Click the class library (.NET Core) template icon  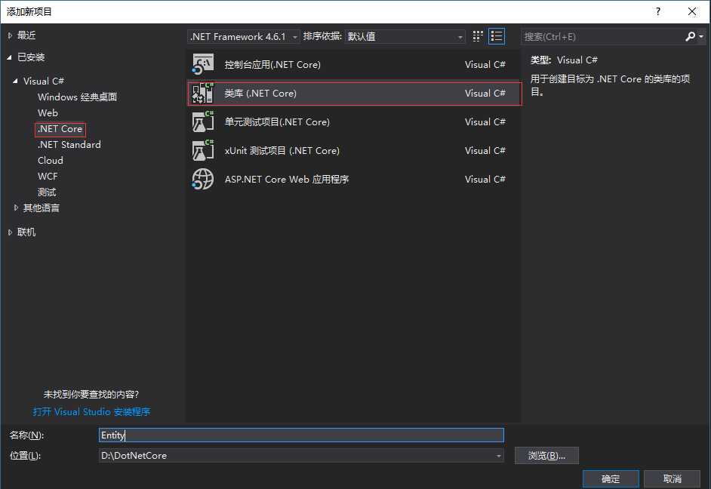tap(203, 93)
